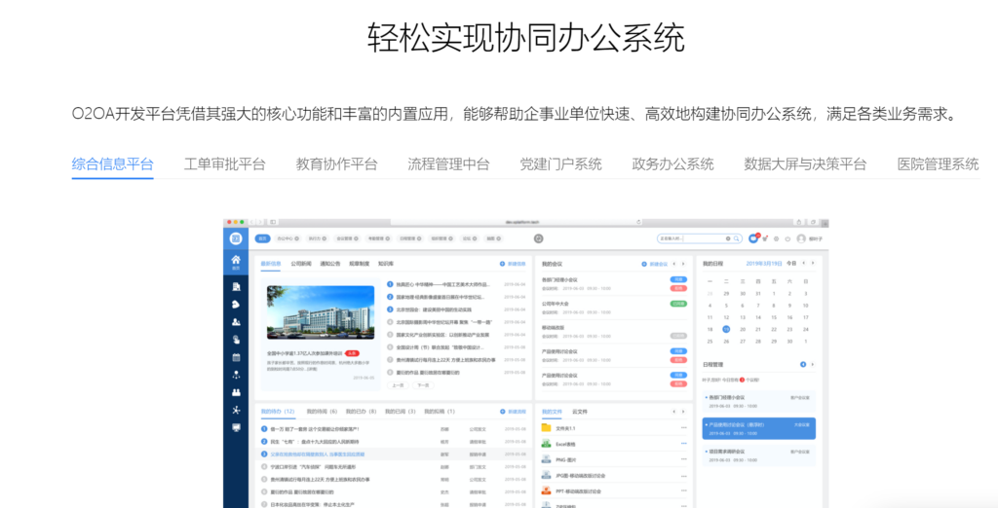Open the 流程管理中台 tab
Viewport: 998px width, 508px height.
click(448, 164)
